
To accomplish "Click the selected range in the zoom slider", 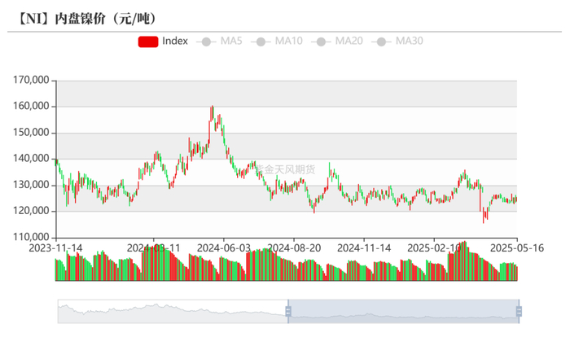I will coord(404,312).
